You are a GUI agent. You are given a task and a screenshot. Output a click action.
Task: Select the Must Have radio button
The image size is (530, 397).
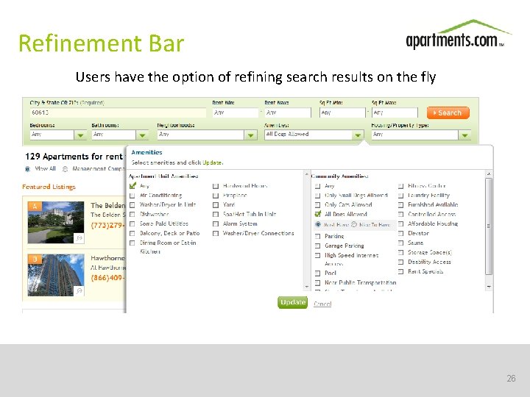tap(318, 224)
